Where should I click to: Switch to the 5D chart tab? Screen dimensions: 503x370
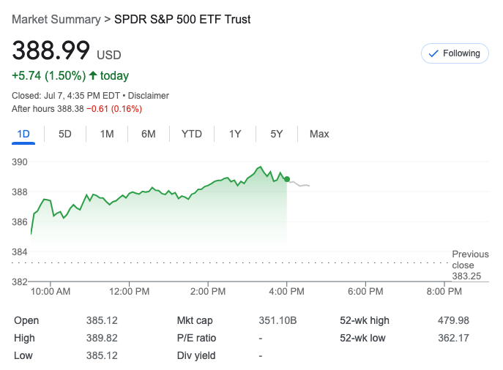(65, 134)
